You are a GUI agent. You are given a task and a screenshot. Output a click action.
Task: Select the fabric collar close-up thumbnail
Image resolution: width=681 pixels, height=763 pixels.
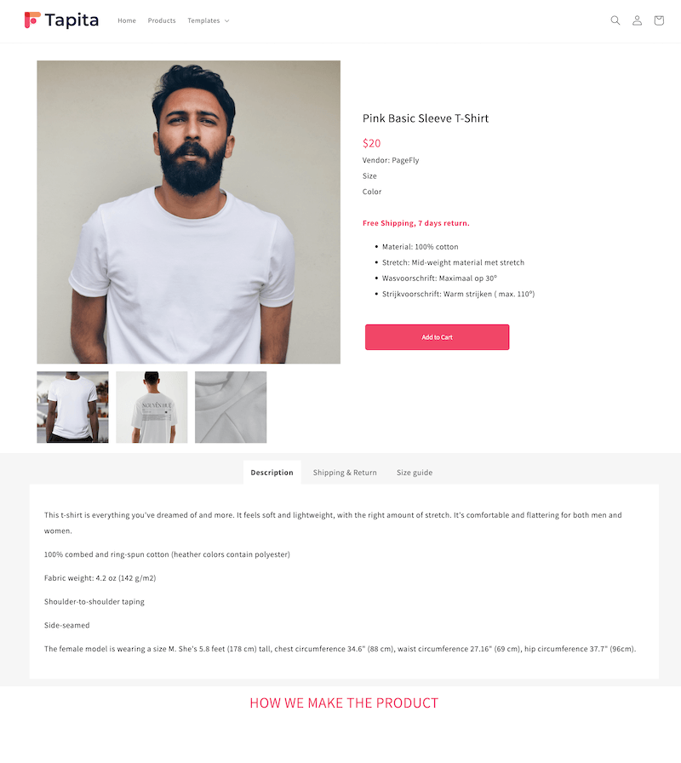[x=231, y=407]
